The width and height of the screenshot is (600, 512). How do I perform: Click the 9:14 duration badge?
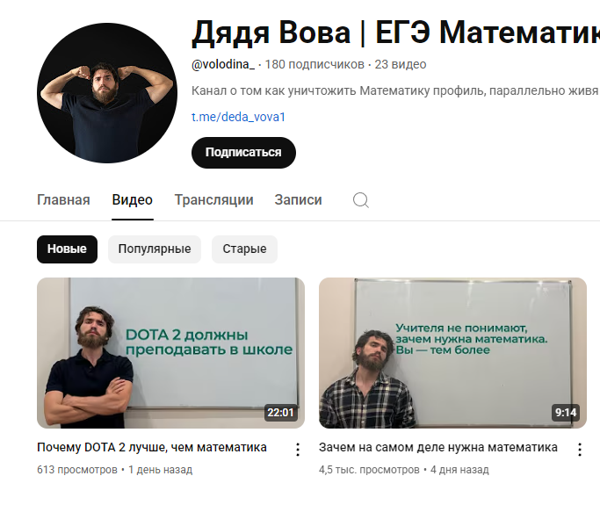(566, 413)
